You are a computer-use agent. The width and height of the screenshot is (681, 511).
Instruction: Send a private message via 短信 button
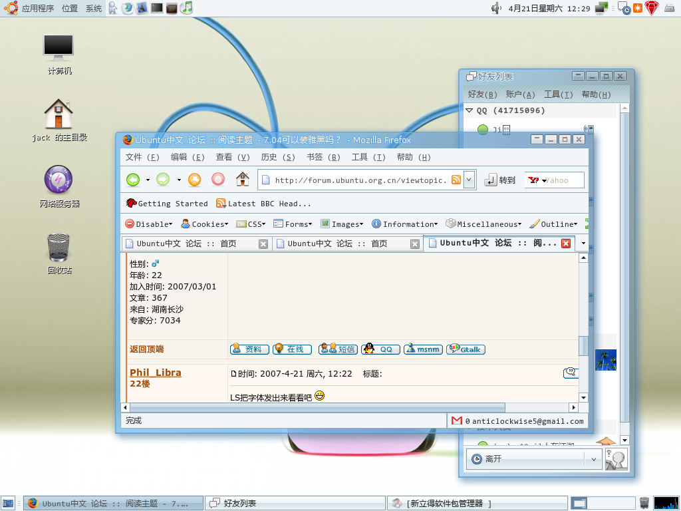pos(338,349)
